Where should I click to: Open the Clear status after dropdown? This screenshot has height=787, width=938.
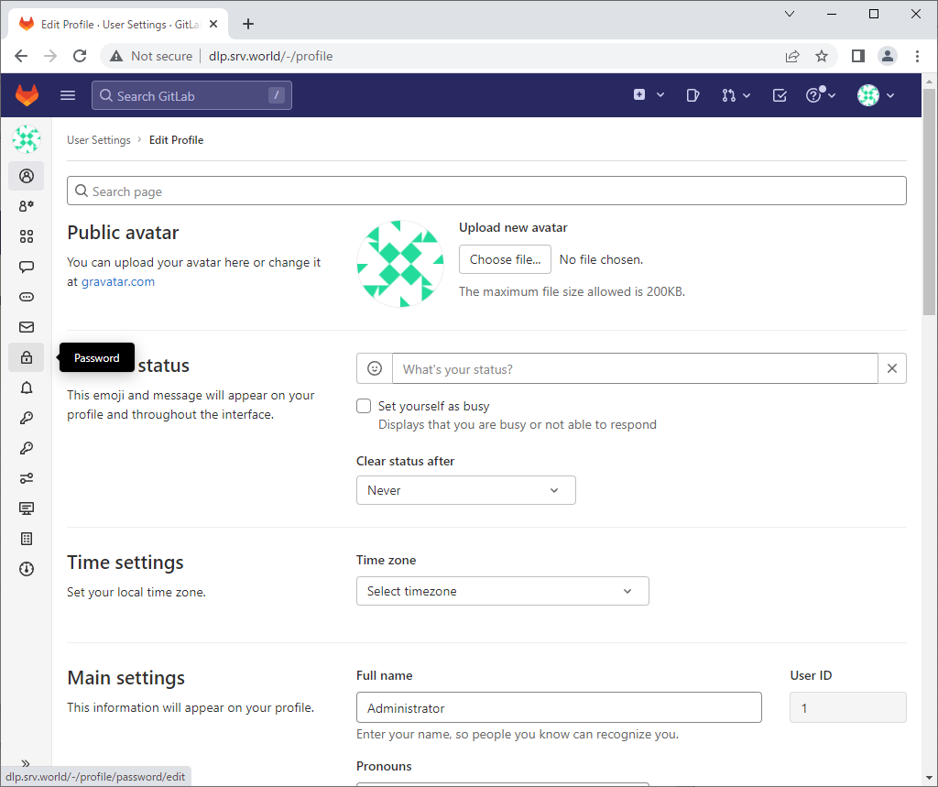click(x=465, y=490)
